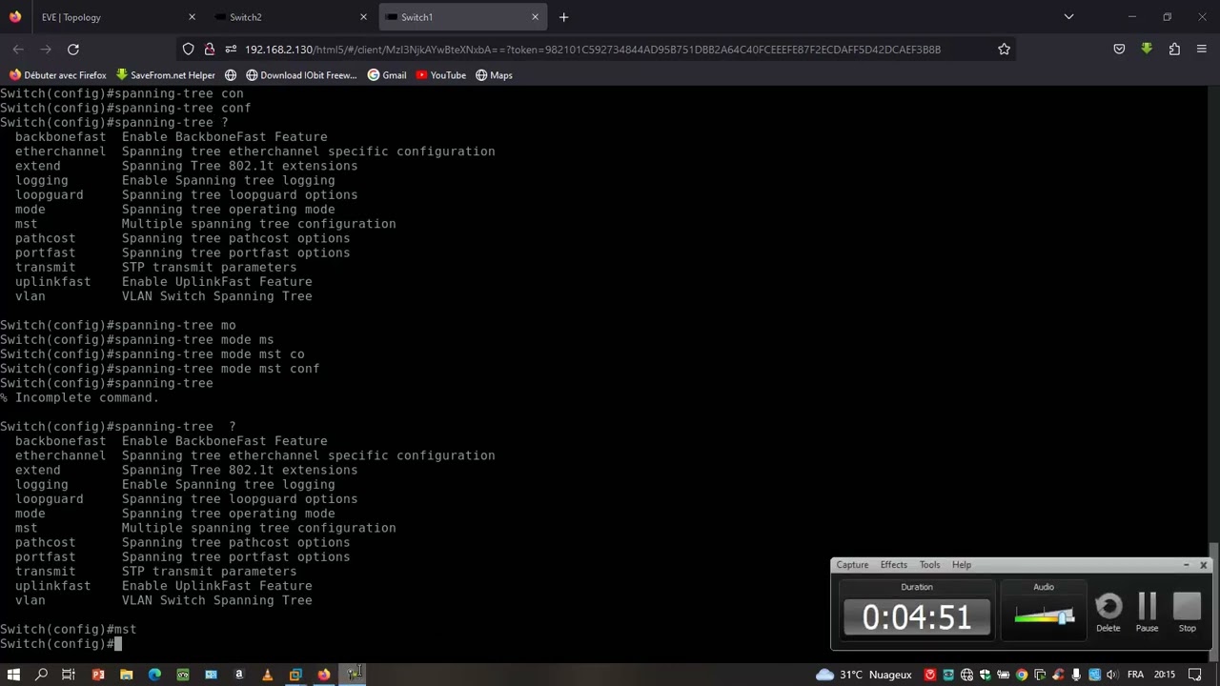Open SaveFrom.net Helper bookmark
Screen dimensions: 1220x686
coord(166,75)
